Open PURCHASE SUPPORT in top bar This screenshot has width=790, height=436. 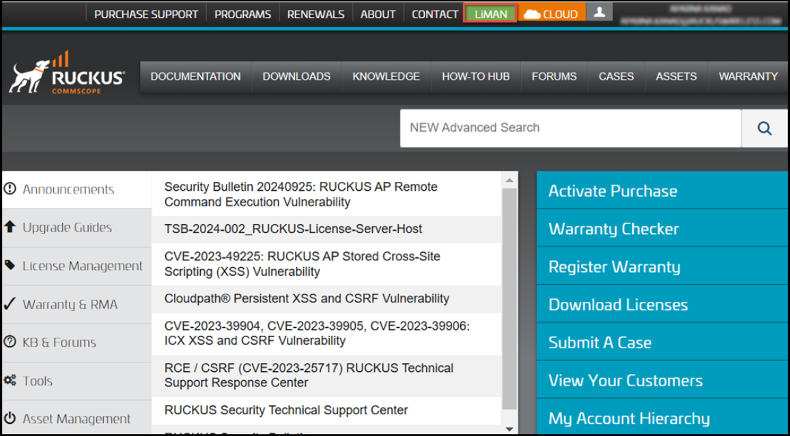(x=146, y=14)
